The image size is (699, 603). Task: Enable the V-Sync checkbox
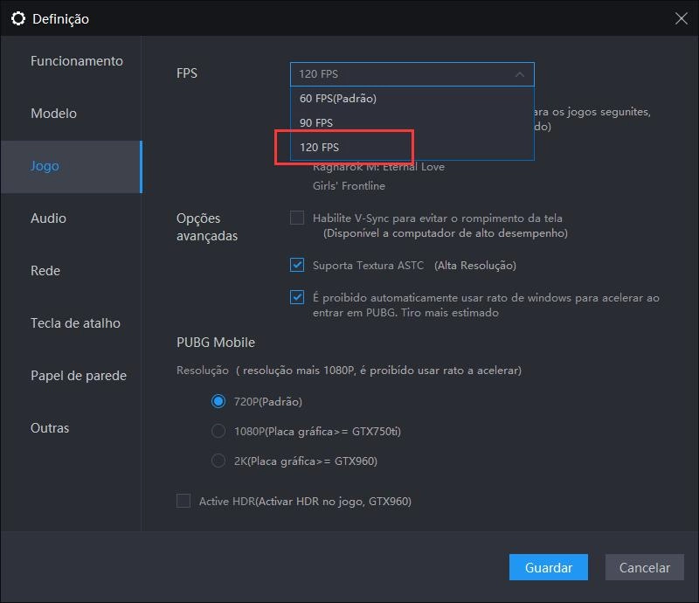(297, 218)
